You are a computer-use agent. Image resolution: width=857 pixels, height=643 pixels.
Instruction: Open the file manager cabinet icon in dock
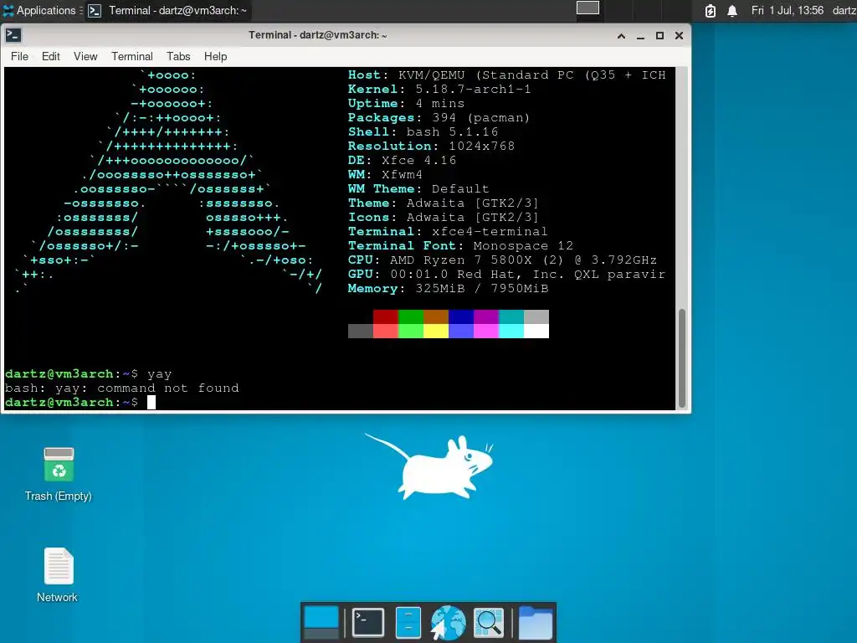[408, 622]
